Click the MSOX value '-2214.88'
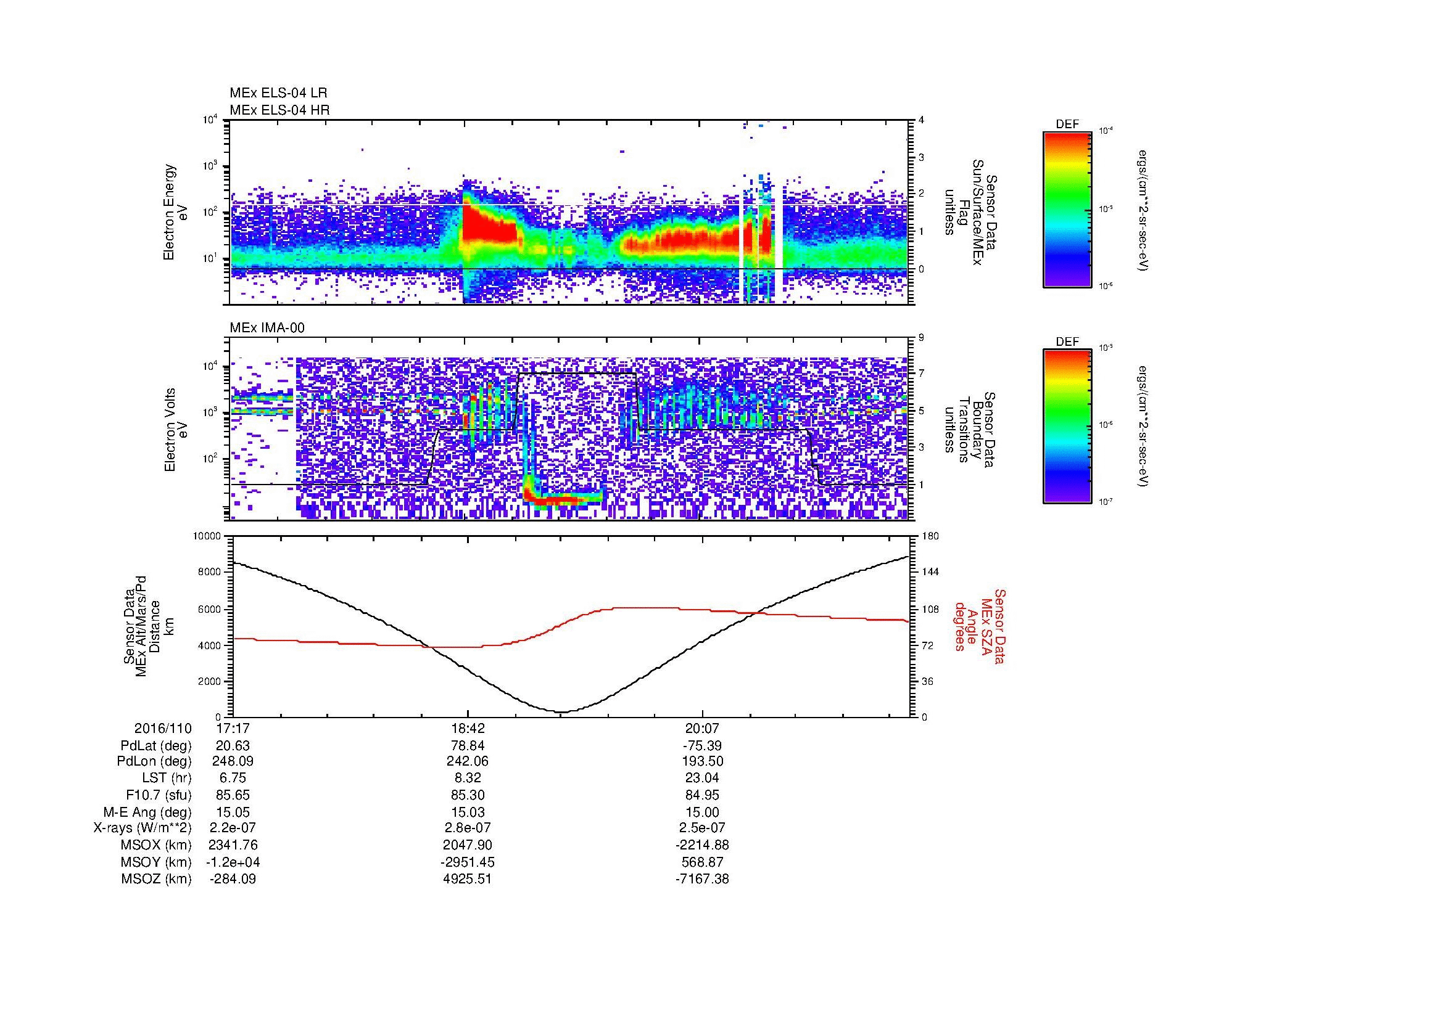 point(702,845)
